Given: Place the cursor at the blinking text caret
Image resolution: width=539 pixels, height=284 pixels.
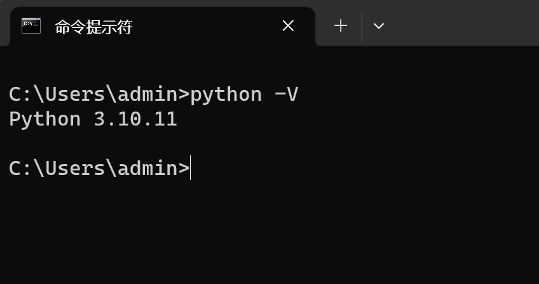Looking at the screenshot, I should coord(190,168).
